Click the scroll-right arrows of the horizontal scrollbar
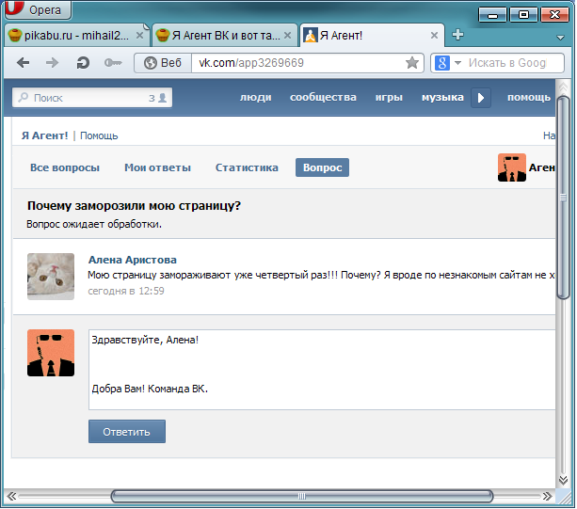Viewport: 577px width, 509px height. click(x=547, y=496)
